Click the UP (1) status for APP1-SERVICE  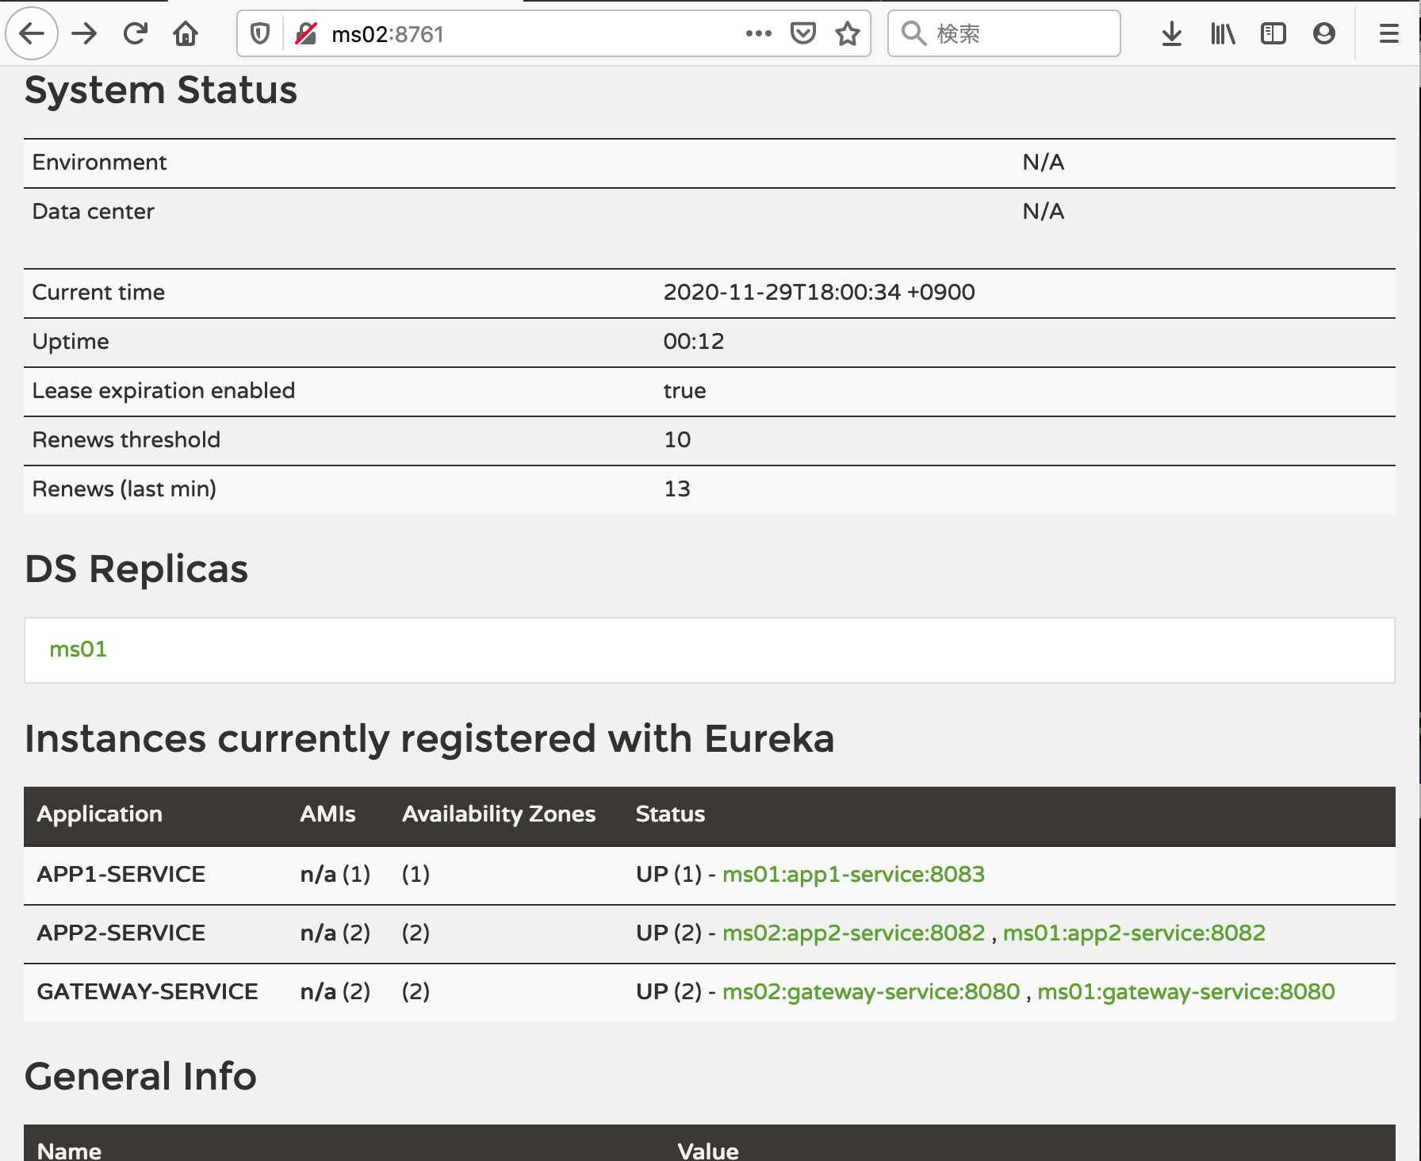coord(668,875)
